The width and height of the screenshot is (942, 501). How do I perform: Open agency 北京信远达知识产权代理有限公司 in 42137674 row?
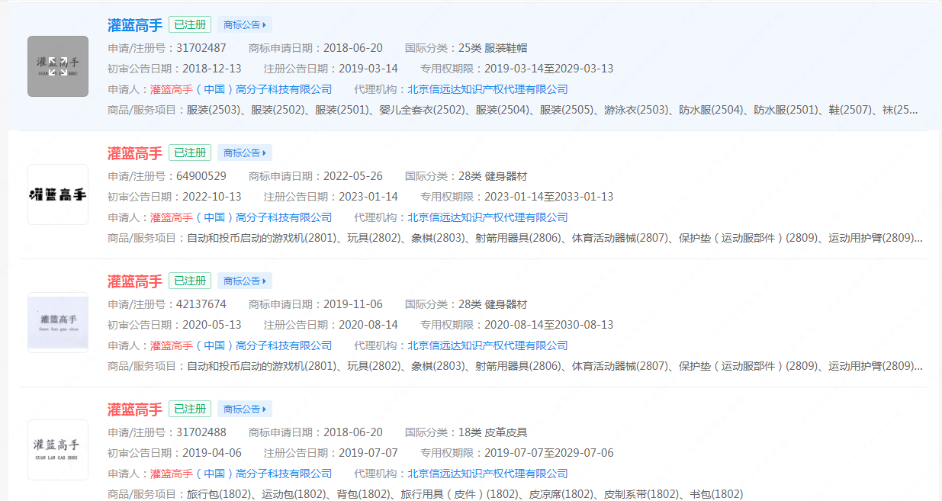point(488,345)
